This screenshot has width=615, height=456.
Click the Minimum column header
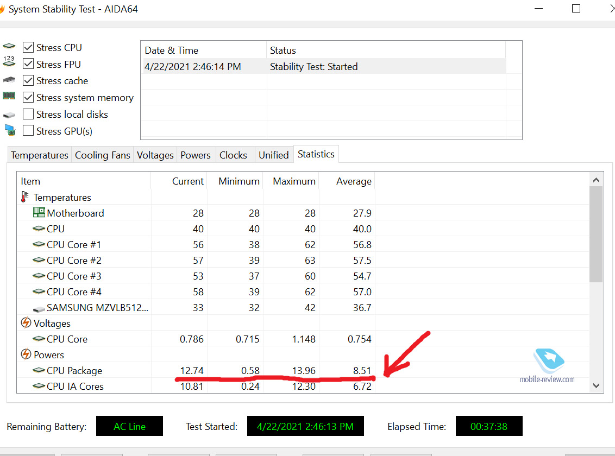(235, 181)
